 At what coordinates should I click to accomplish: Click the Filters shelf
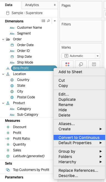(81, 31)
